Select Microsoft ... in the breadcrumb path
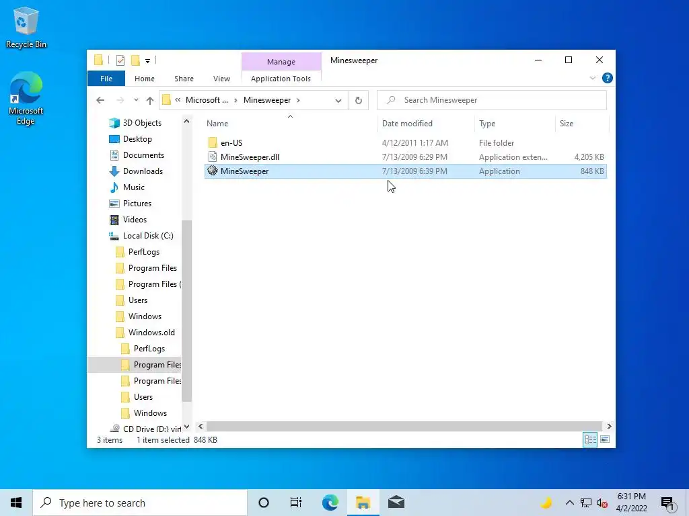 (x=207, y=100)
